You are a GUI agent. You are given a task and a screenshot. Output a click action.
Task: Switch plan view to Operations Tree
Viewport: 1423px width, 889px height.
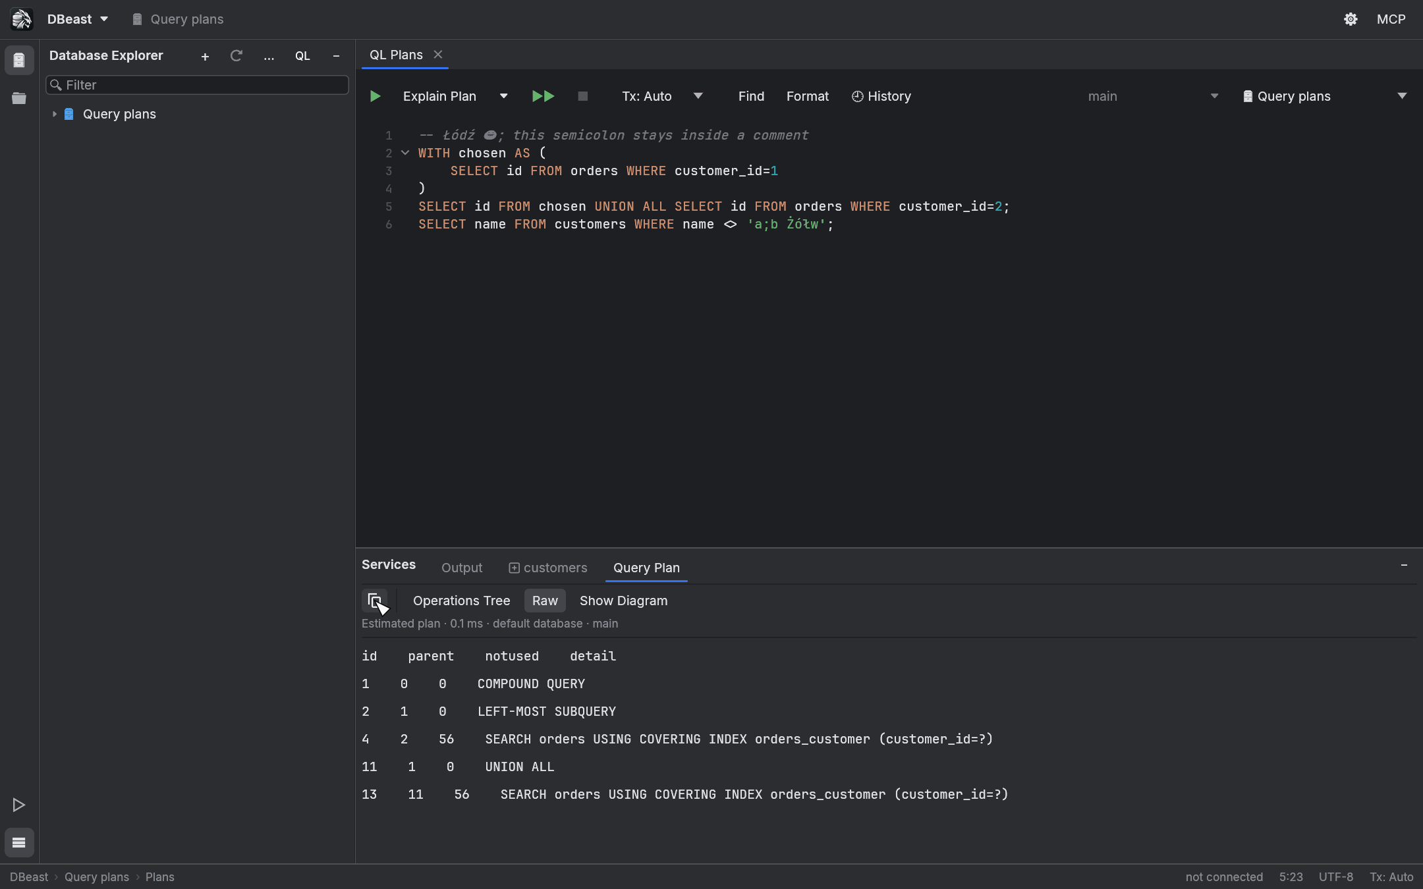click(461, 601)
